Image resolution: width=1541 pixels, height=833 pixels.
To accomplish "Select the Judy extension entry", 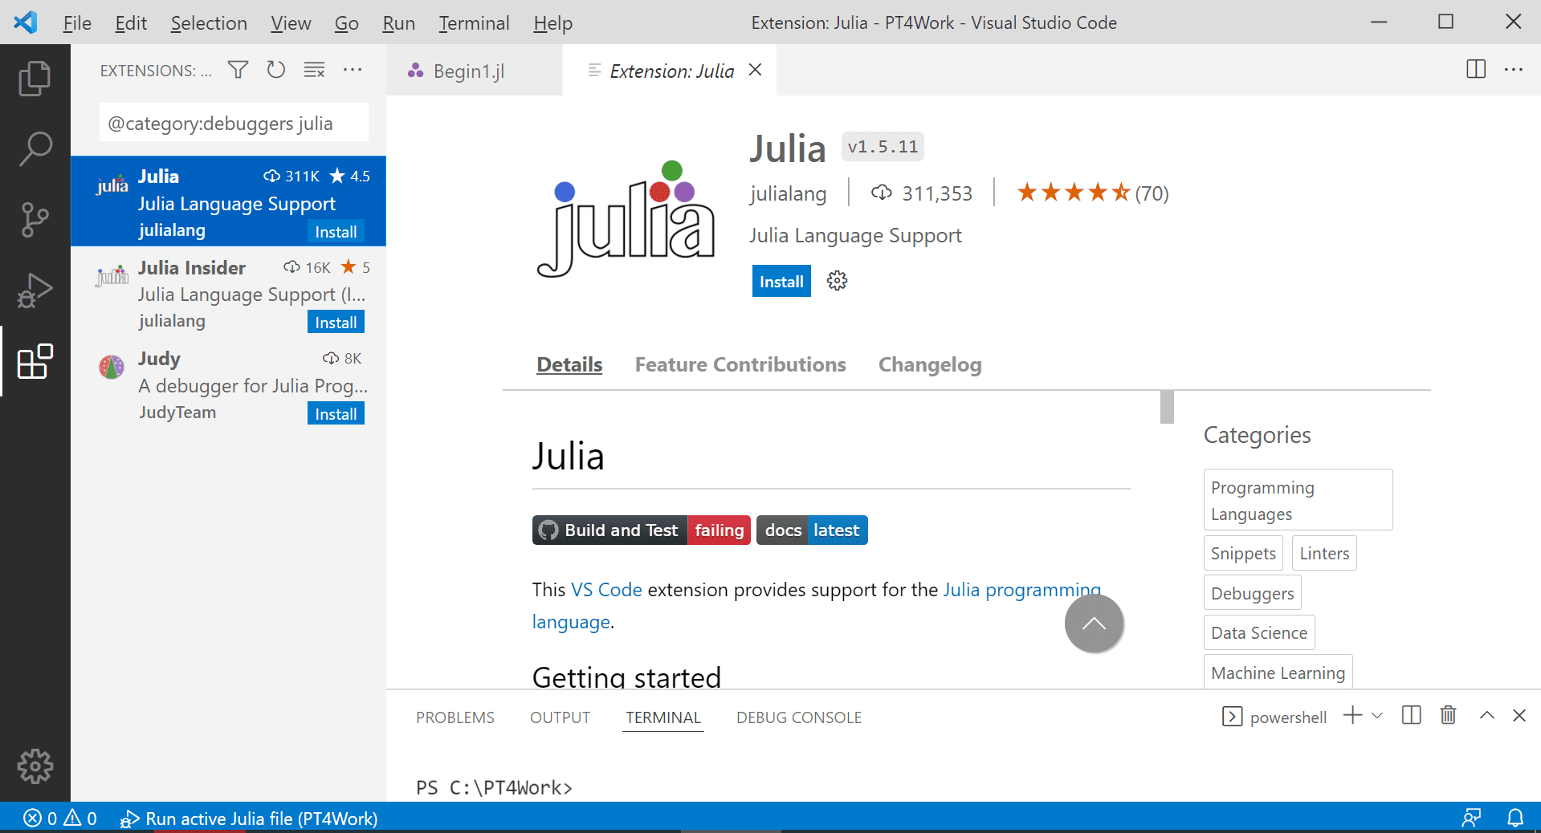I will coord(229,384).
